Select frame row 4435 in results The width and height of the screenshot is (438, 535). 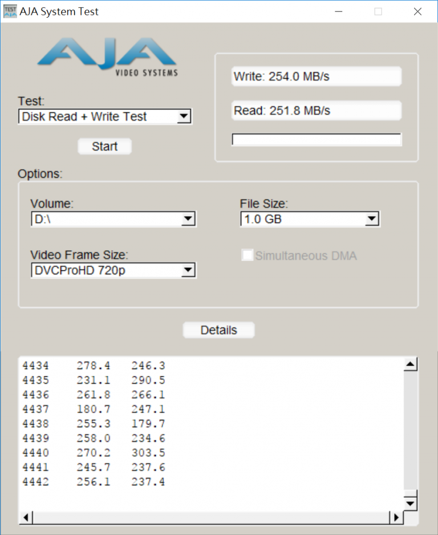94,380
